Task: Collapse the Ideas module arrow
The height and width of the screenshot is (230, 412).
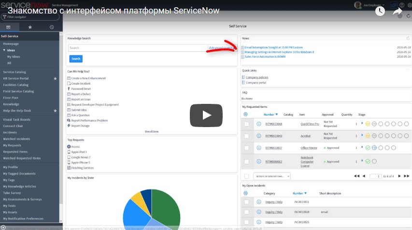Action: [4, 50]
